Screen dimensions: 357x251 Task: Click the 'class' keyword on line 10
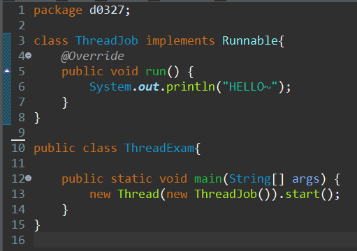(x=100, y=148)
